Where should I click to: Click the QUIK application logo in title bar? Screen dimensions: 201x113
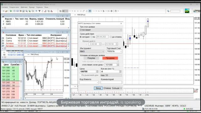(x=2, y=4)
